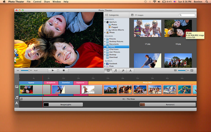This screenshot has width=211, height=132.
Task: Expand the iPhoto library
Action: point(105,33)
